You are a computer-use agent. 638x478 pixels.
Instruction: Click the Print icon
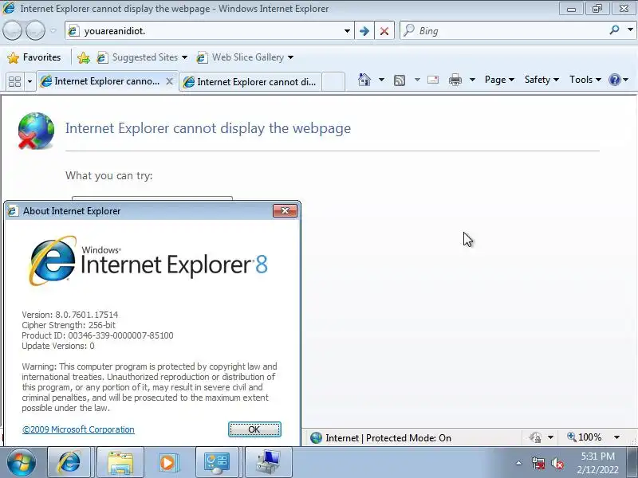tap(455, 80)
